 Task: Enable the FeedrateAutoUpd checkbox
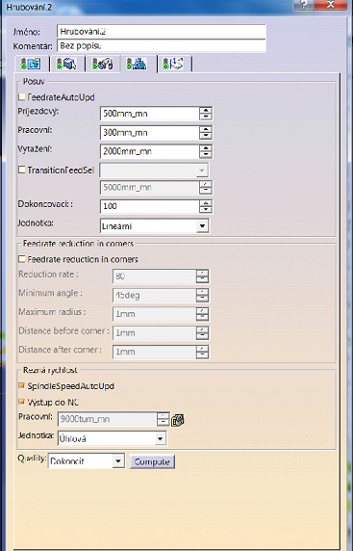pos(22,97)
